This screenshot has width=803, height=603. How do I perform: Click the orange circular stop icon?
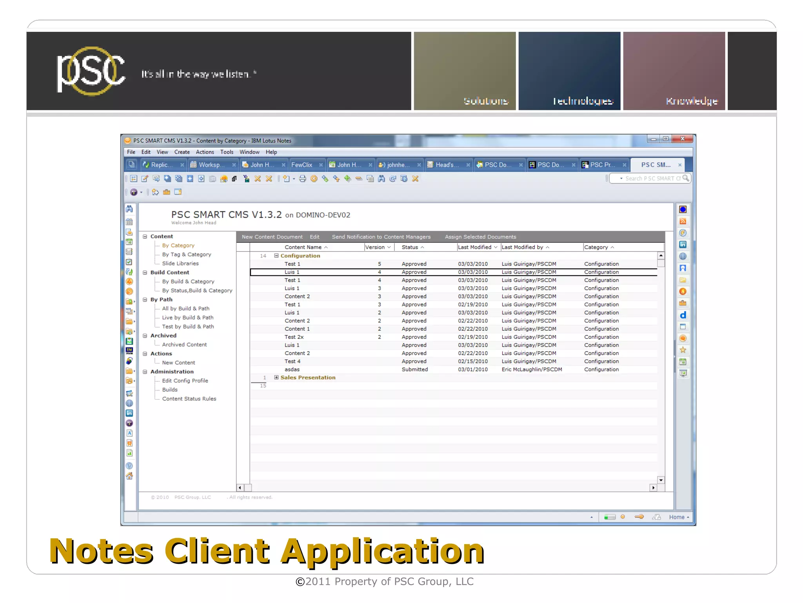[314, 179]
